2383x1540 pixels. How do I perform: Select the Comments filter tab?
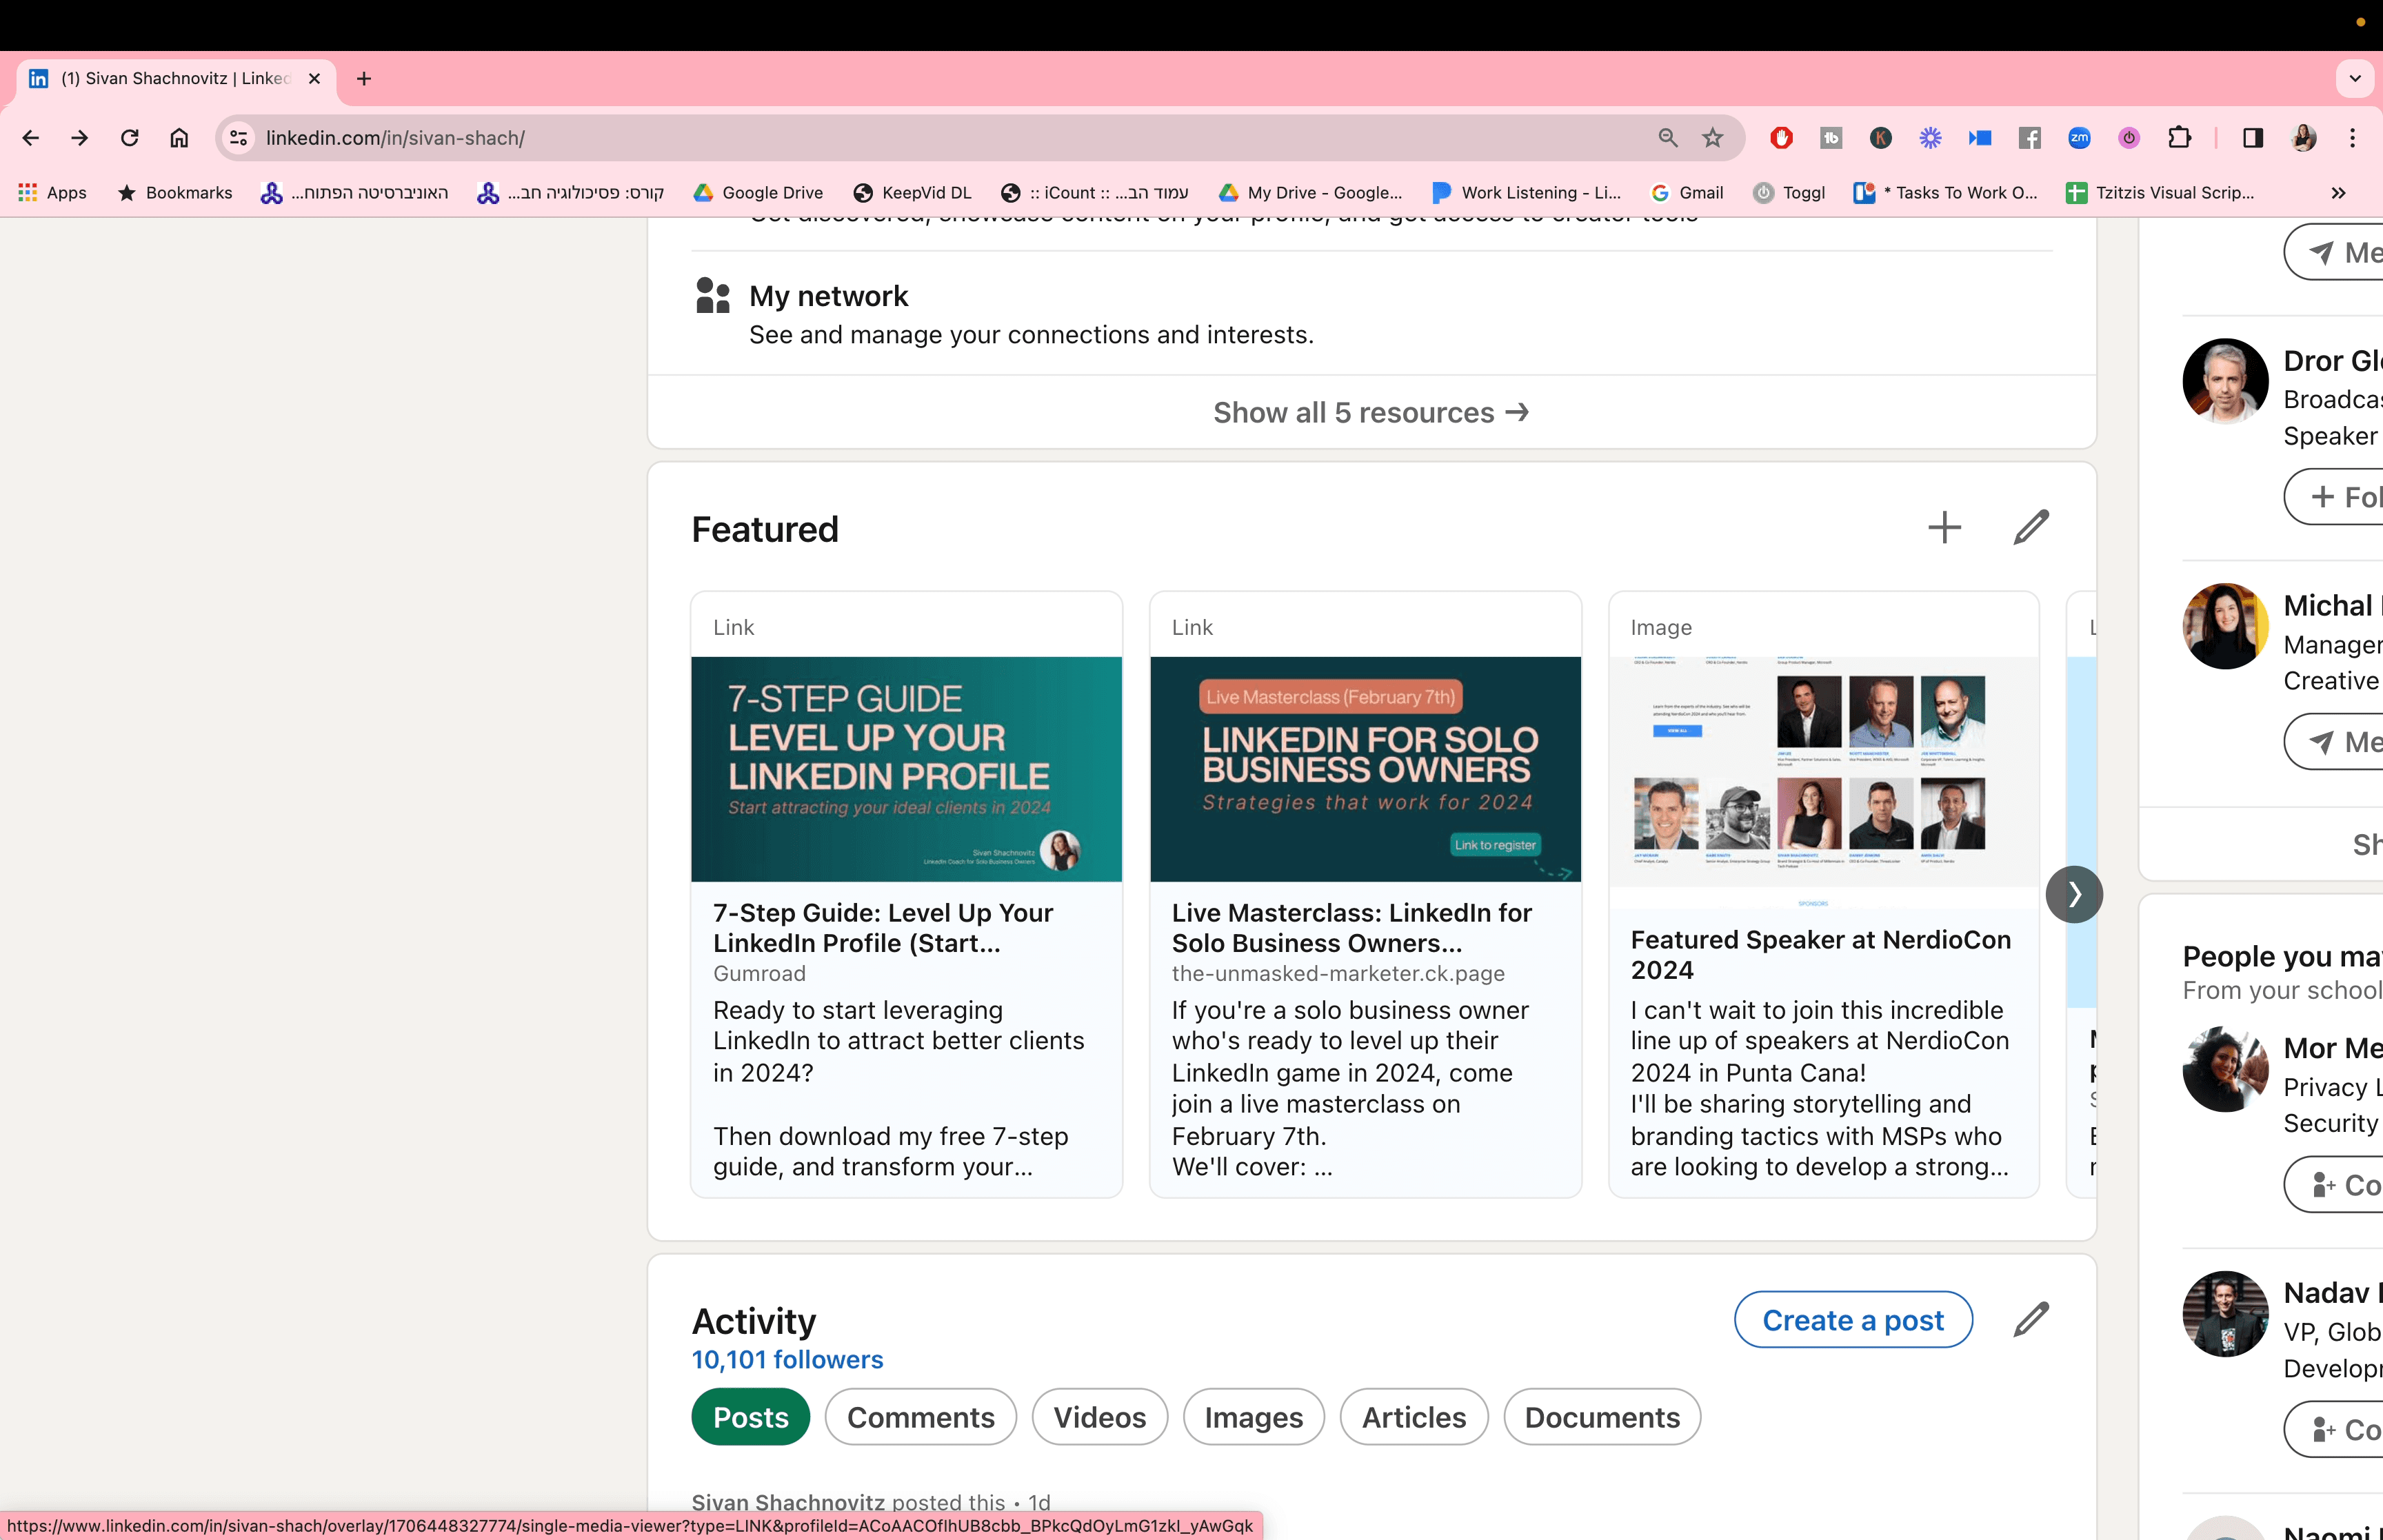[x=921, y=1417]
